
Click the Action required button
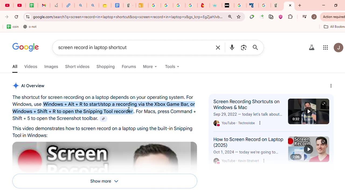point(333,17)
